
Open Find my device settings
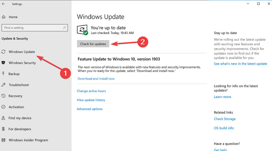click(20, 118)
